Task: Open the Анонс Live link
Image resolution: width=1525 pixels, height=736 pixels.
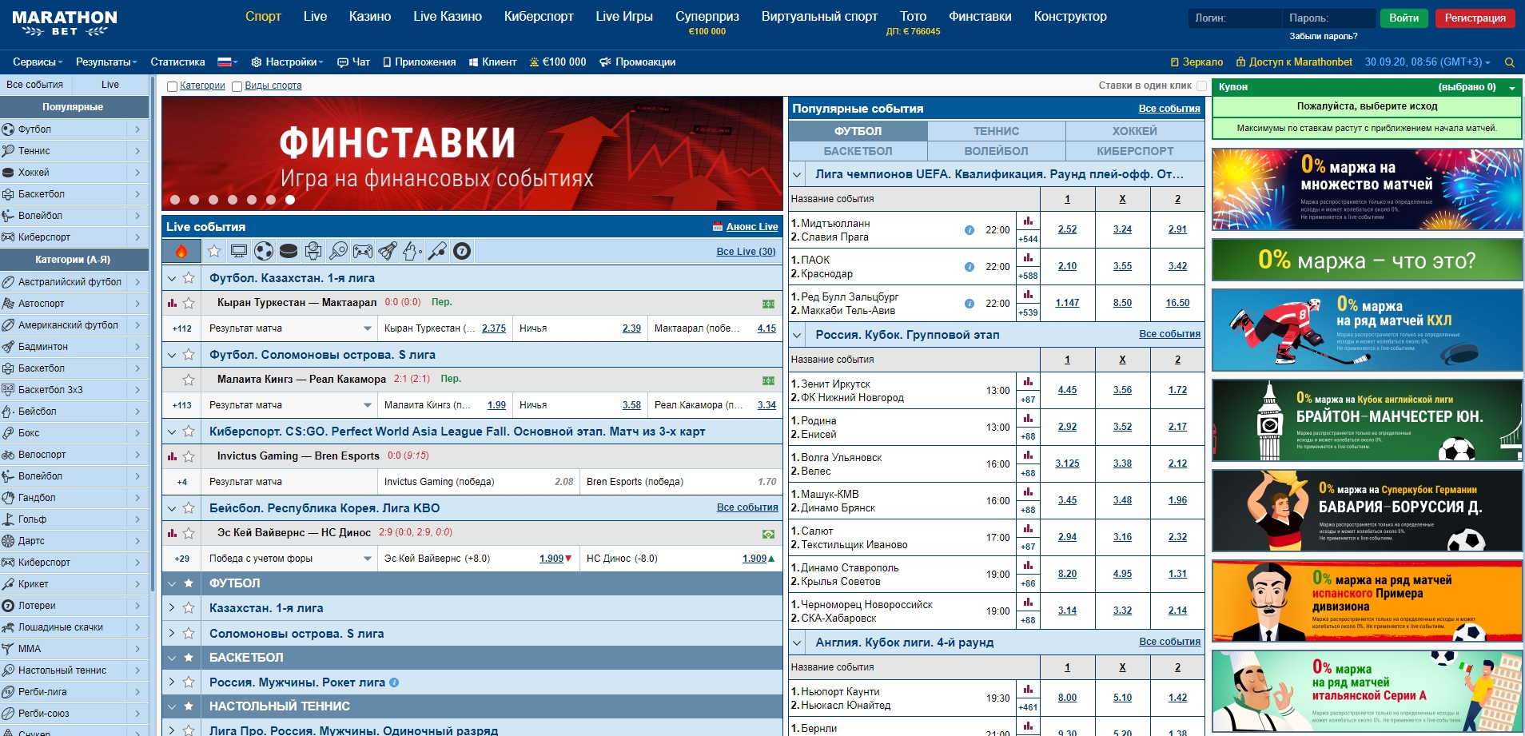Action: click(752, 227)
